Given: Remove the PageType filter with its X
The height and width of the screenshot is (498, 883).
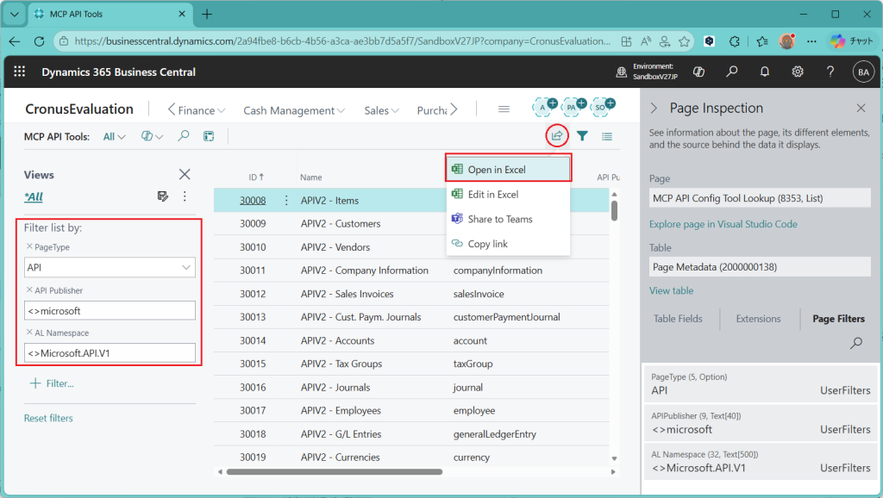Looking at the screenshot, I should pos(29,247).
